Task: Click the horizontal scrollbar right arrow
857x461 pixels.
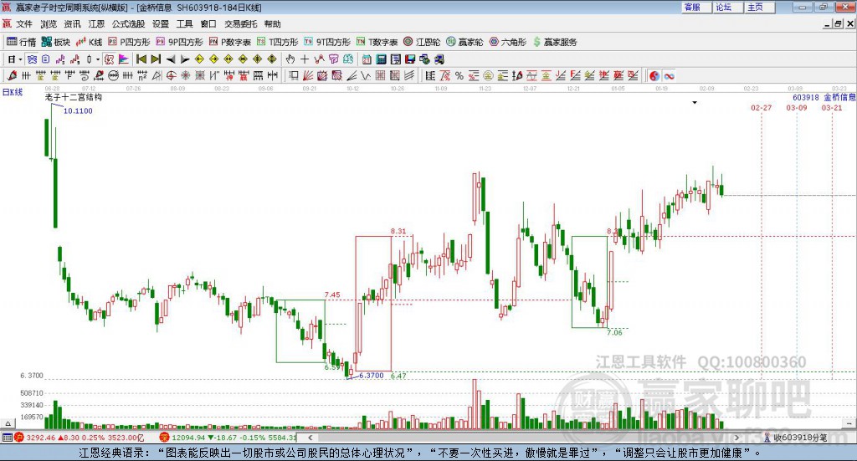Action: (x=736, y=438)
